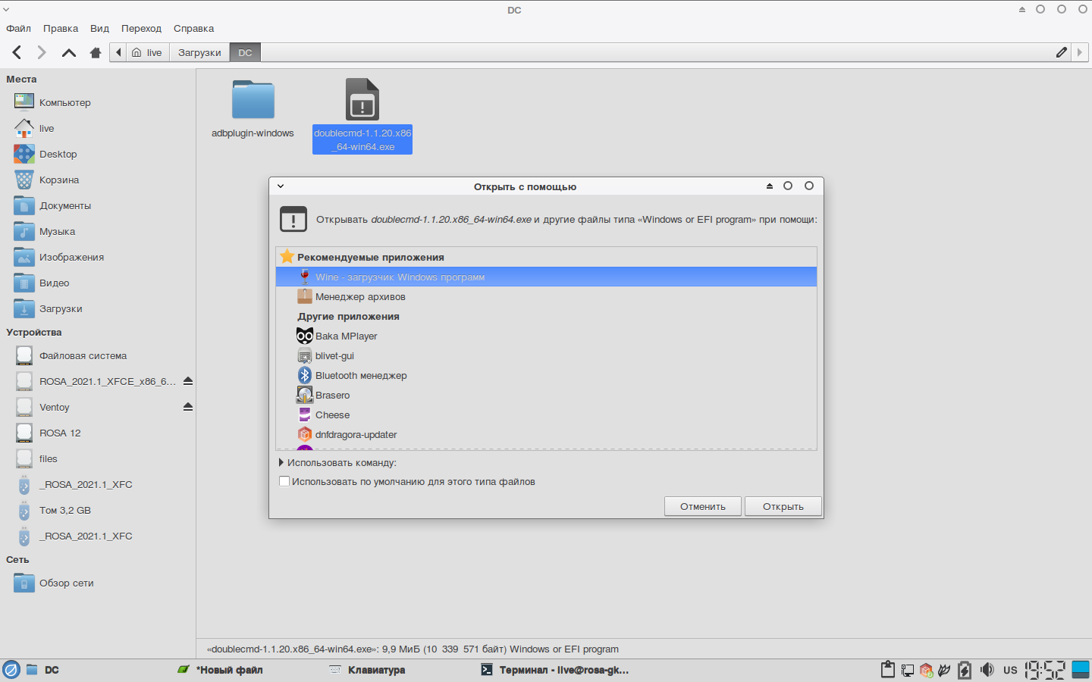Open the software update tray notifier
Viewport: 1092px width, 682px height.
(x=926, y=670)
